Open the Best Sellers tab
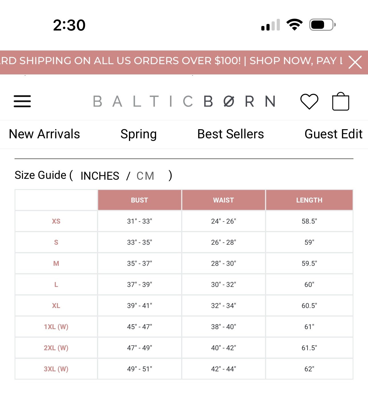The height and width of the screenshot is (395, 368). point(231,134)
